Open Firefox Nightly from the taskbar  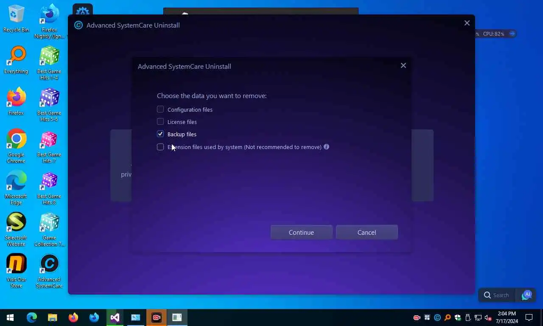point(94,318)
